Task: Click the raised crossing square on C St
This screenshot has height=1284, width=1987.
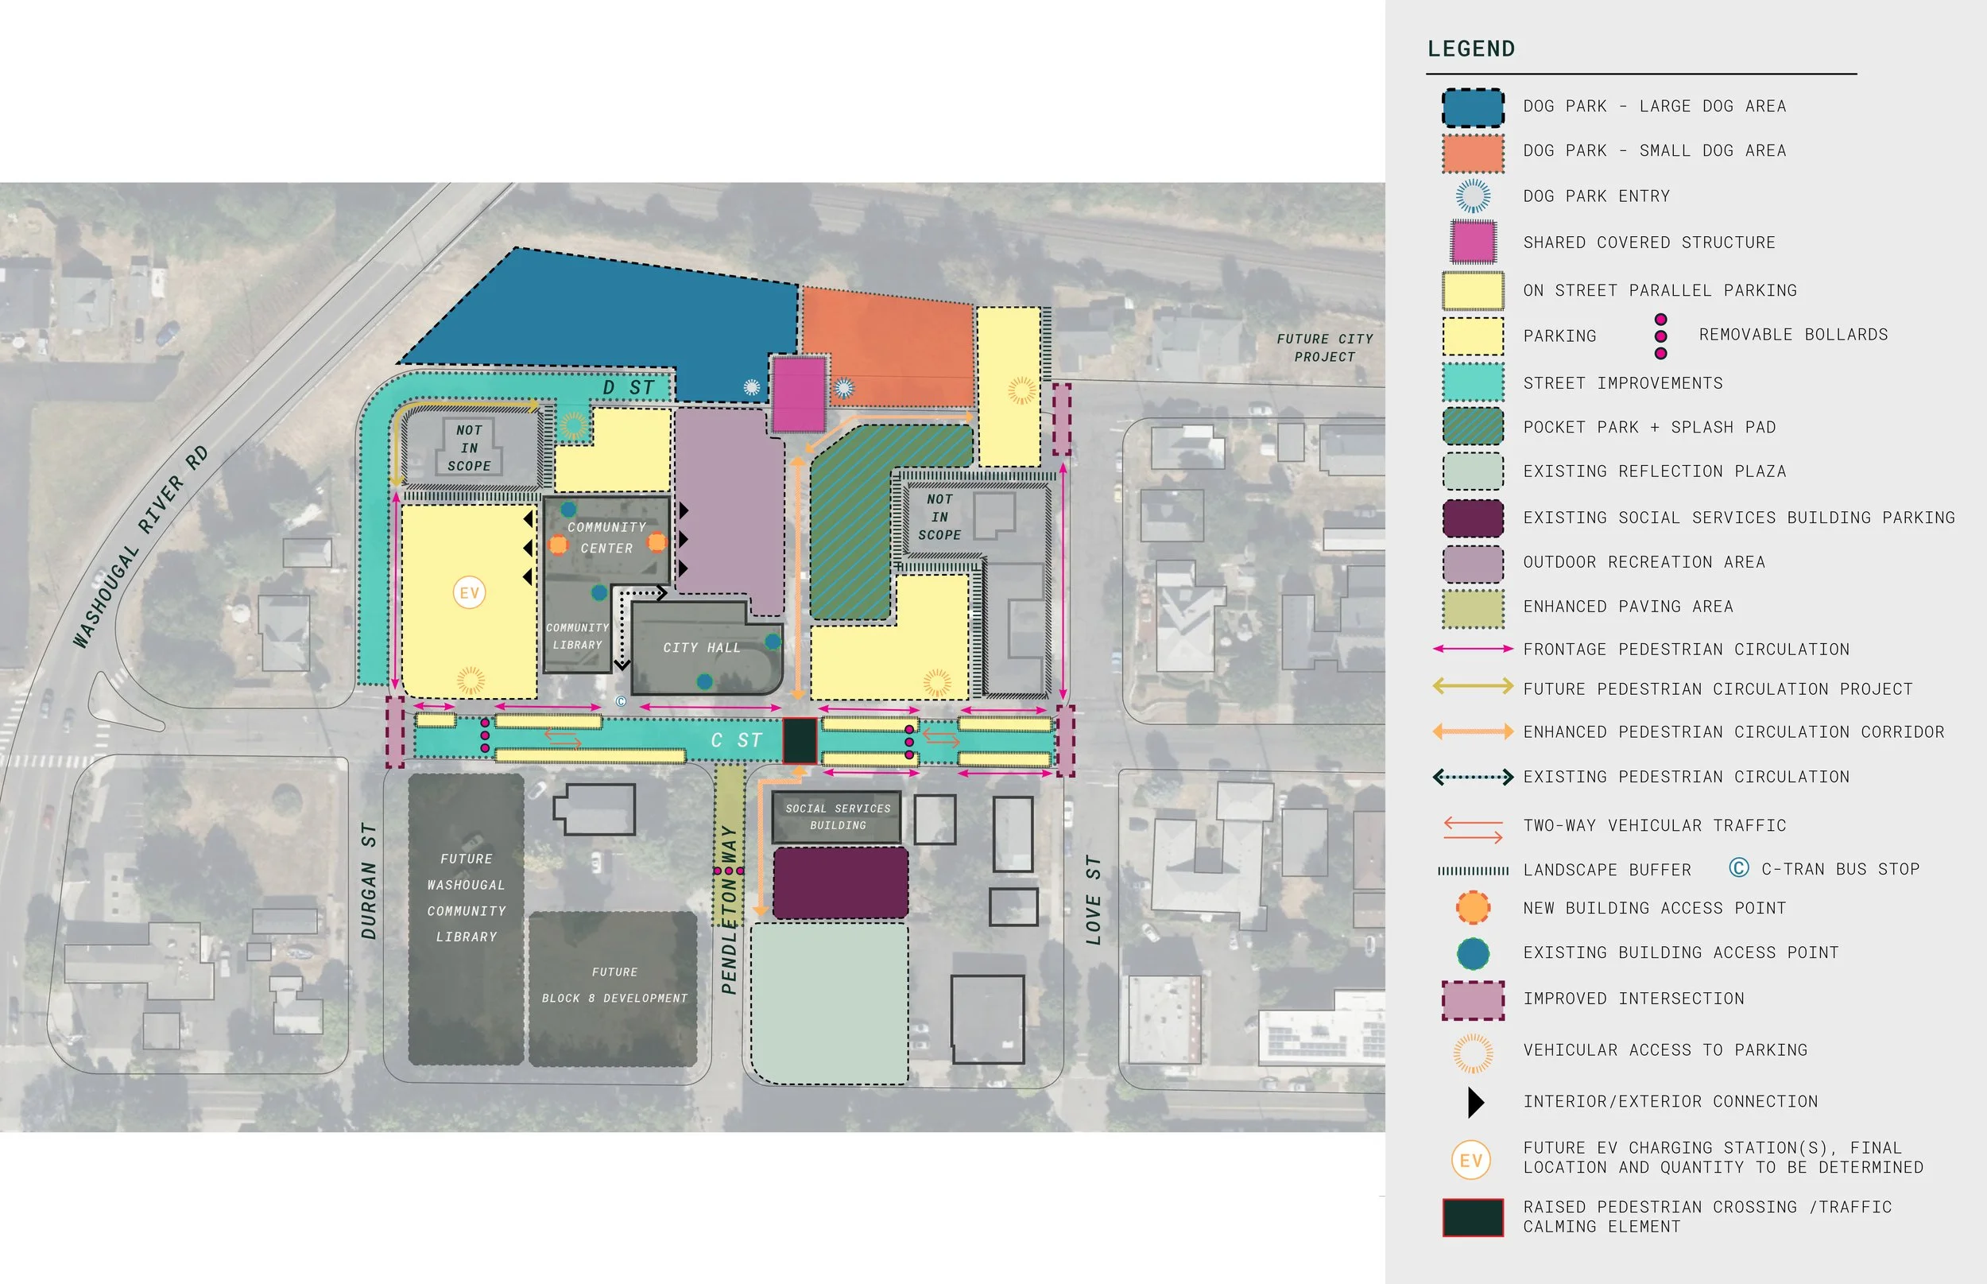Action: pyautogui.click(x=800, y=740)
